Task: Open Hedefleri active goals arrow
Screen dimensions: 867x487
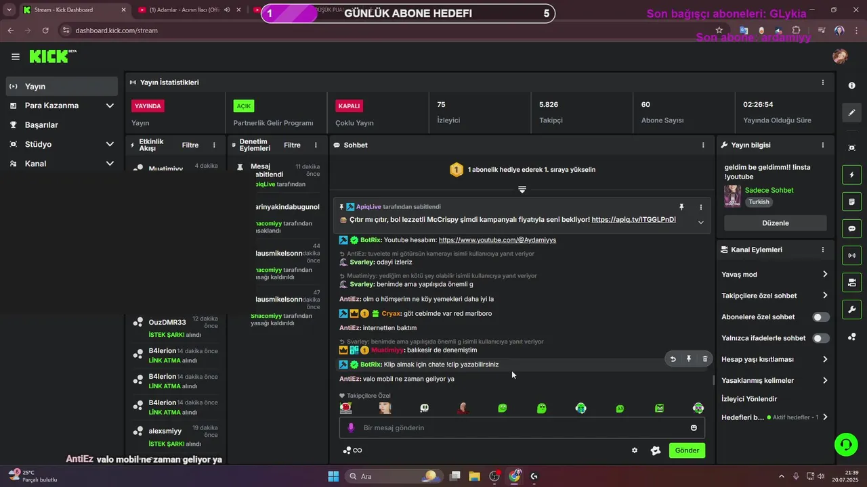Action: pos(825,417)
